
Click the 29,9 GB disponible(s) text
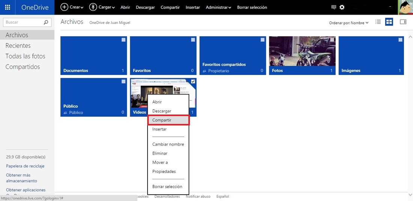tap(26, 157)
